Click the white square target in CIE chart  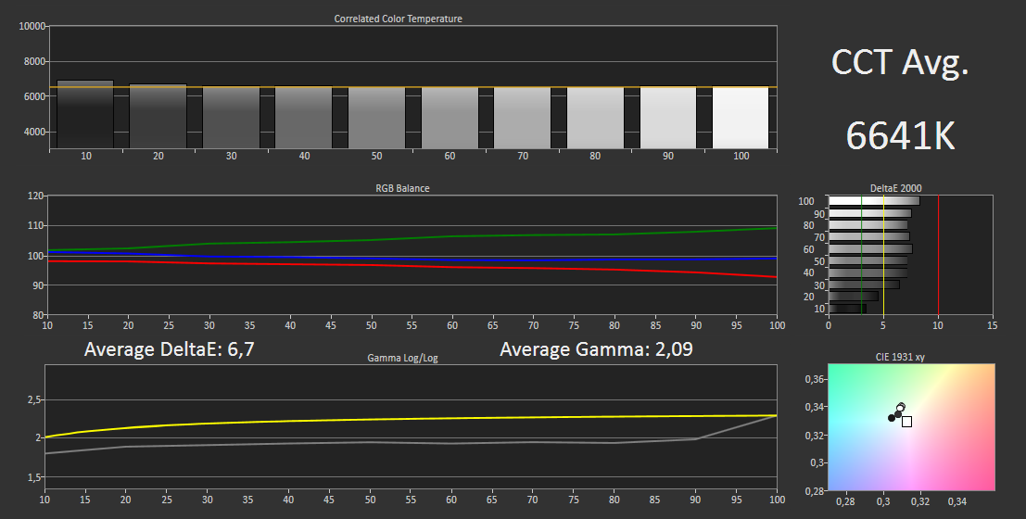pos(907,422)
